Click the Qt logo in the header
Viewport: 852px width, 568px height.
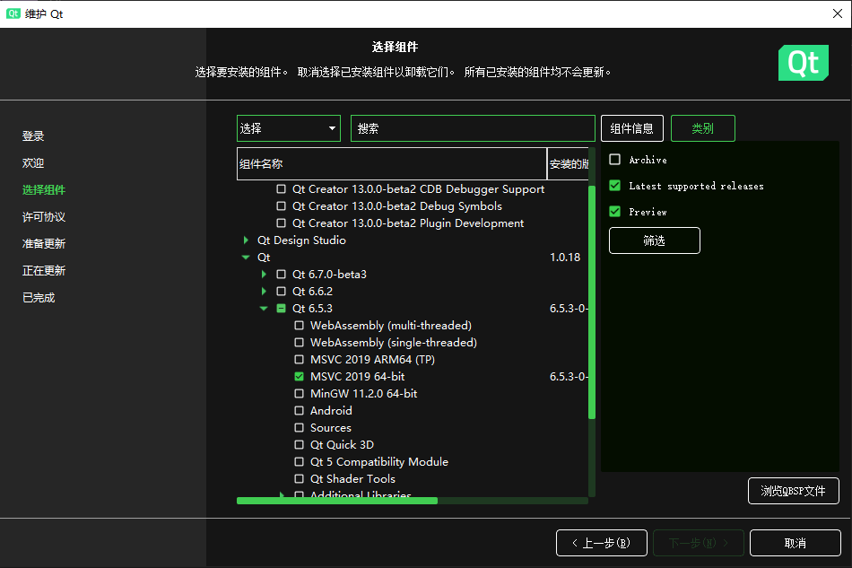(x=803, y=63)
